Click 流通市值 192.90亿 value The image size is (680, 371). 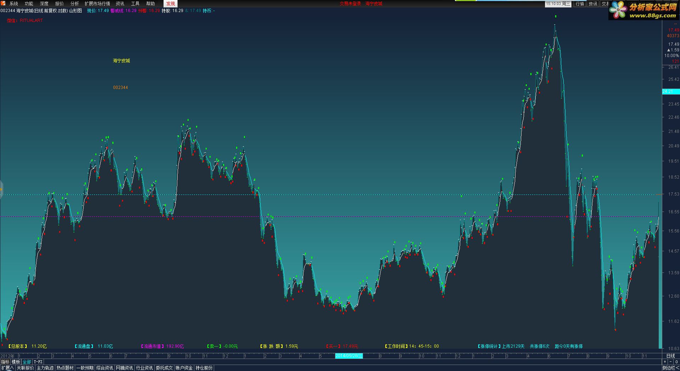pyautogui.click(x=162, y=346)
